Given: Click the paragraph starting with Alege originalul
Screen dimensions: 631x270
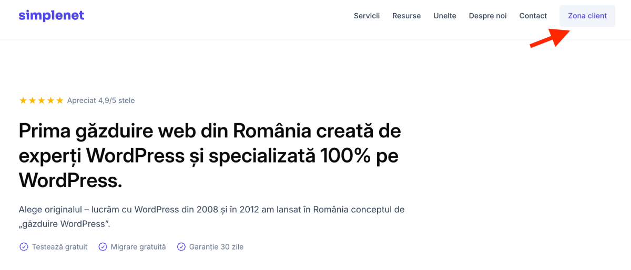Looking at the screenshot, I should (x=211, y=217).
